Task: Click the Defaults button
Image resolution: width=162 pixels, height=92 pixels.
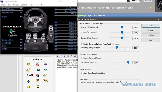Action: 151,35
